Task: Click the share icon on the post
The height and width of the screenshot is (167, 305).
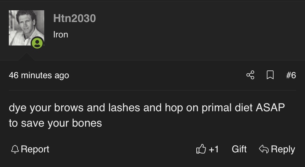Action: point(250,75)
